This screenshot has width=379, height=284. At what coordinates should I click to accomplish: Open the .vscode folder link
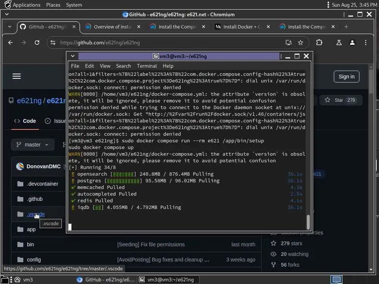36,214
